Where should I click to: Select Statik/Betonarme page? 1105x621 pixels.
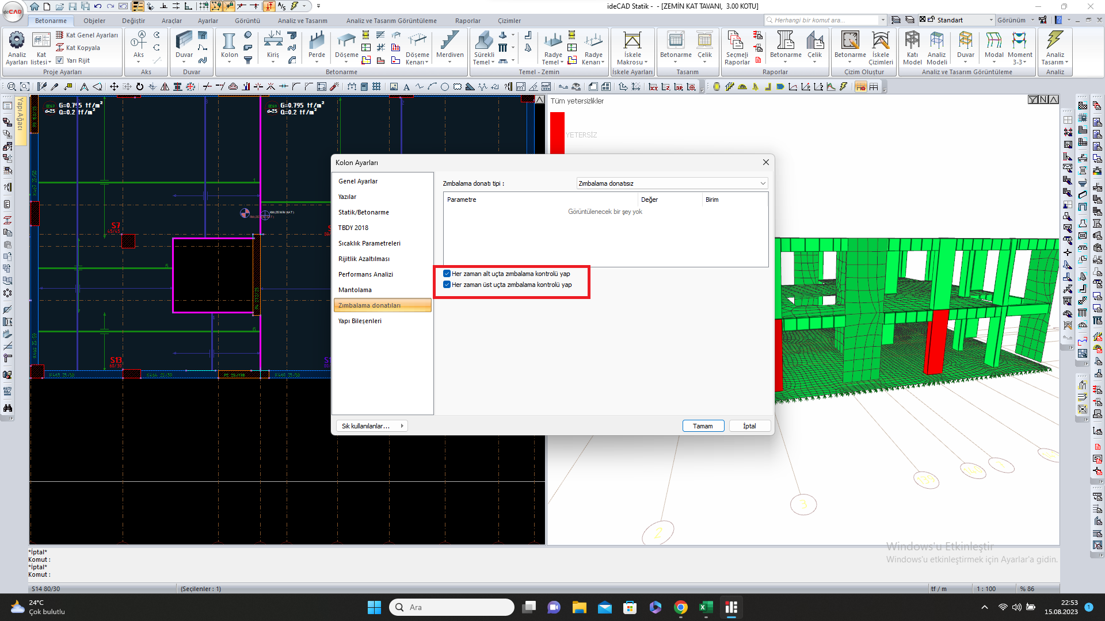point(383,212)
